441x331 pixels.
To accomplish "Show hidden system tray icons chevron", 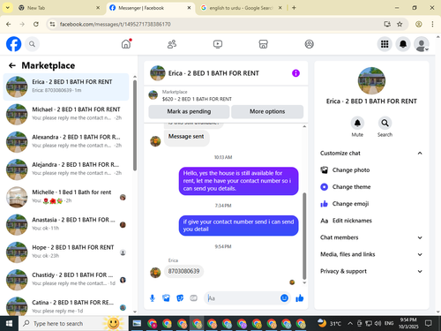I will click(350, 323).
